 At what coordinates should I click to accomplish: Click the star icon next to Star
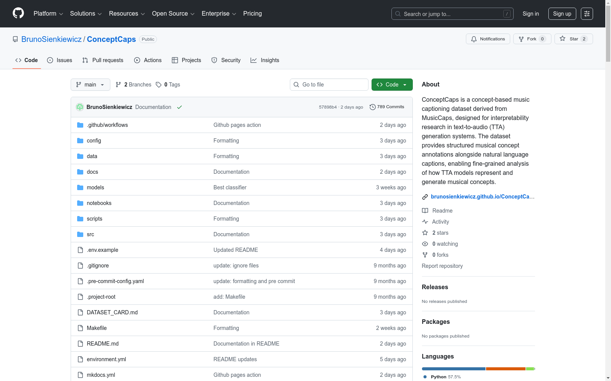point(563,38)
